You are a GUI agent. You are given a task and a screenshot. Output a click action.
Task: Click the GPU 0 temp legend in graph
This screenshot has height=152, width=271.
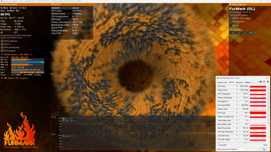pyautogui.click(x=69, y=119)
